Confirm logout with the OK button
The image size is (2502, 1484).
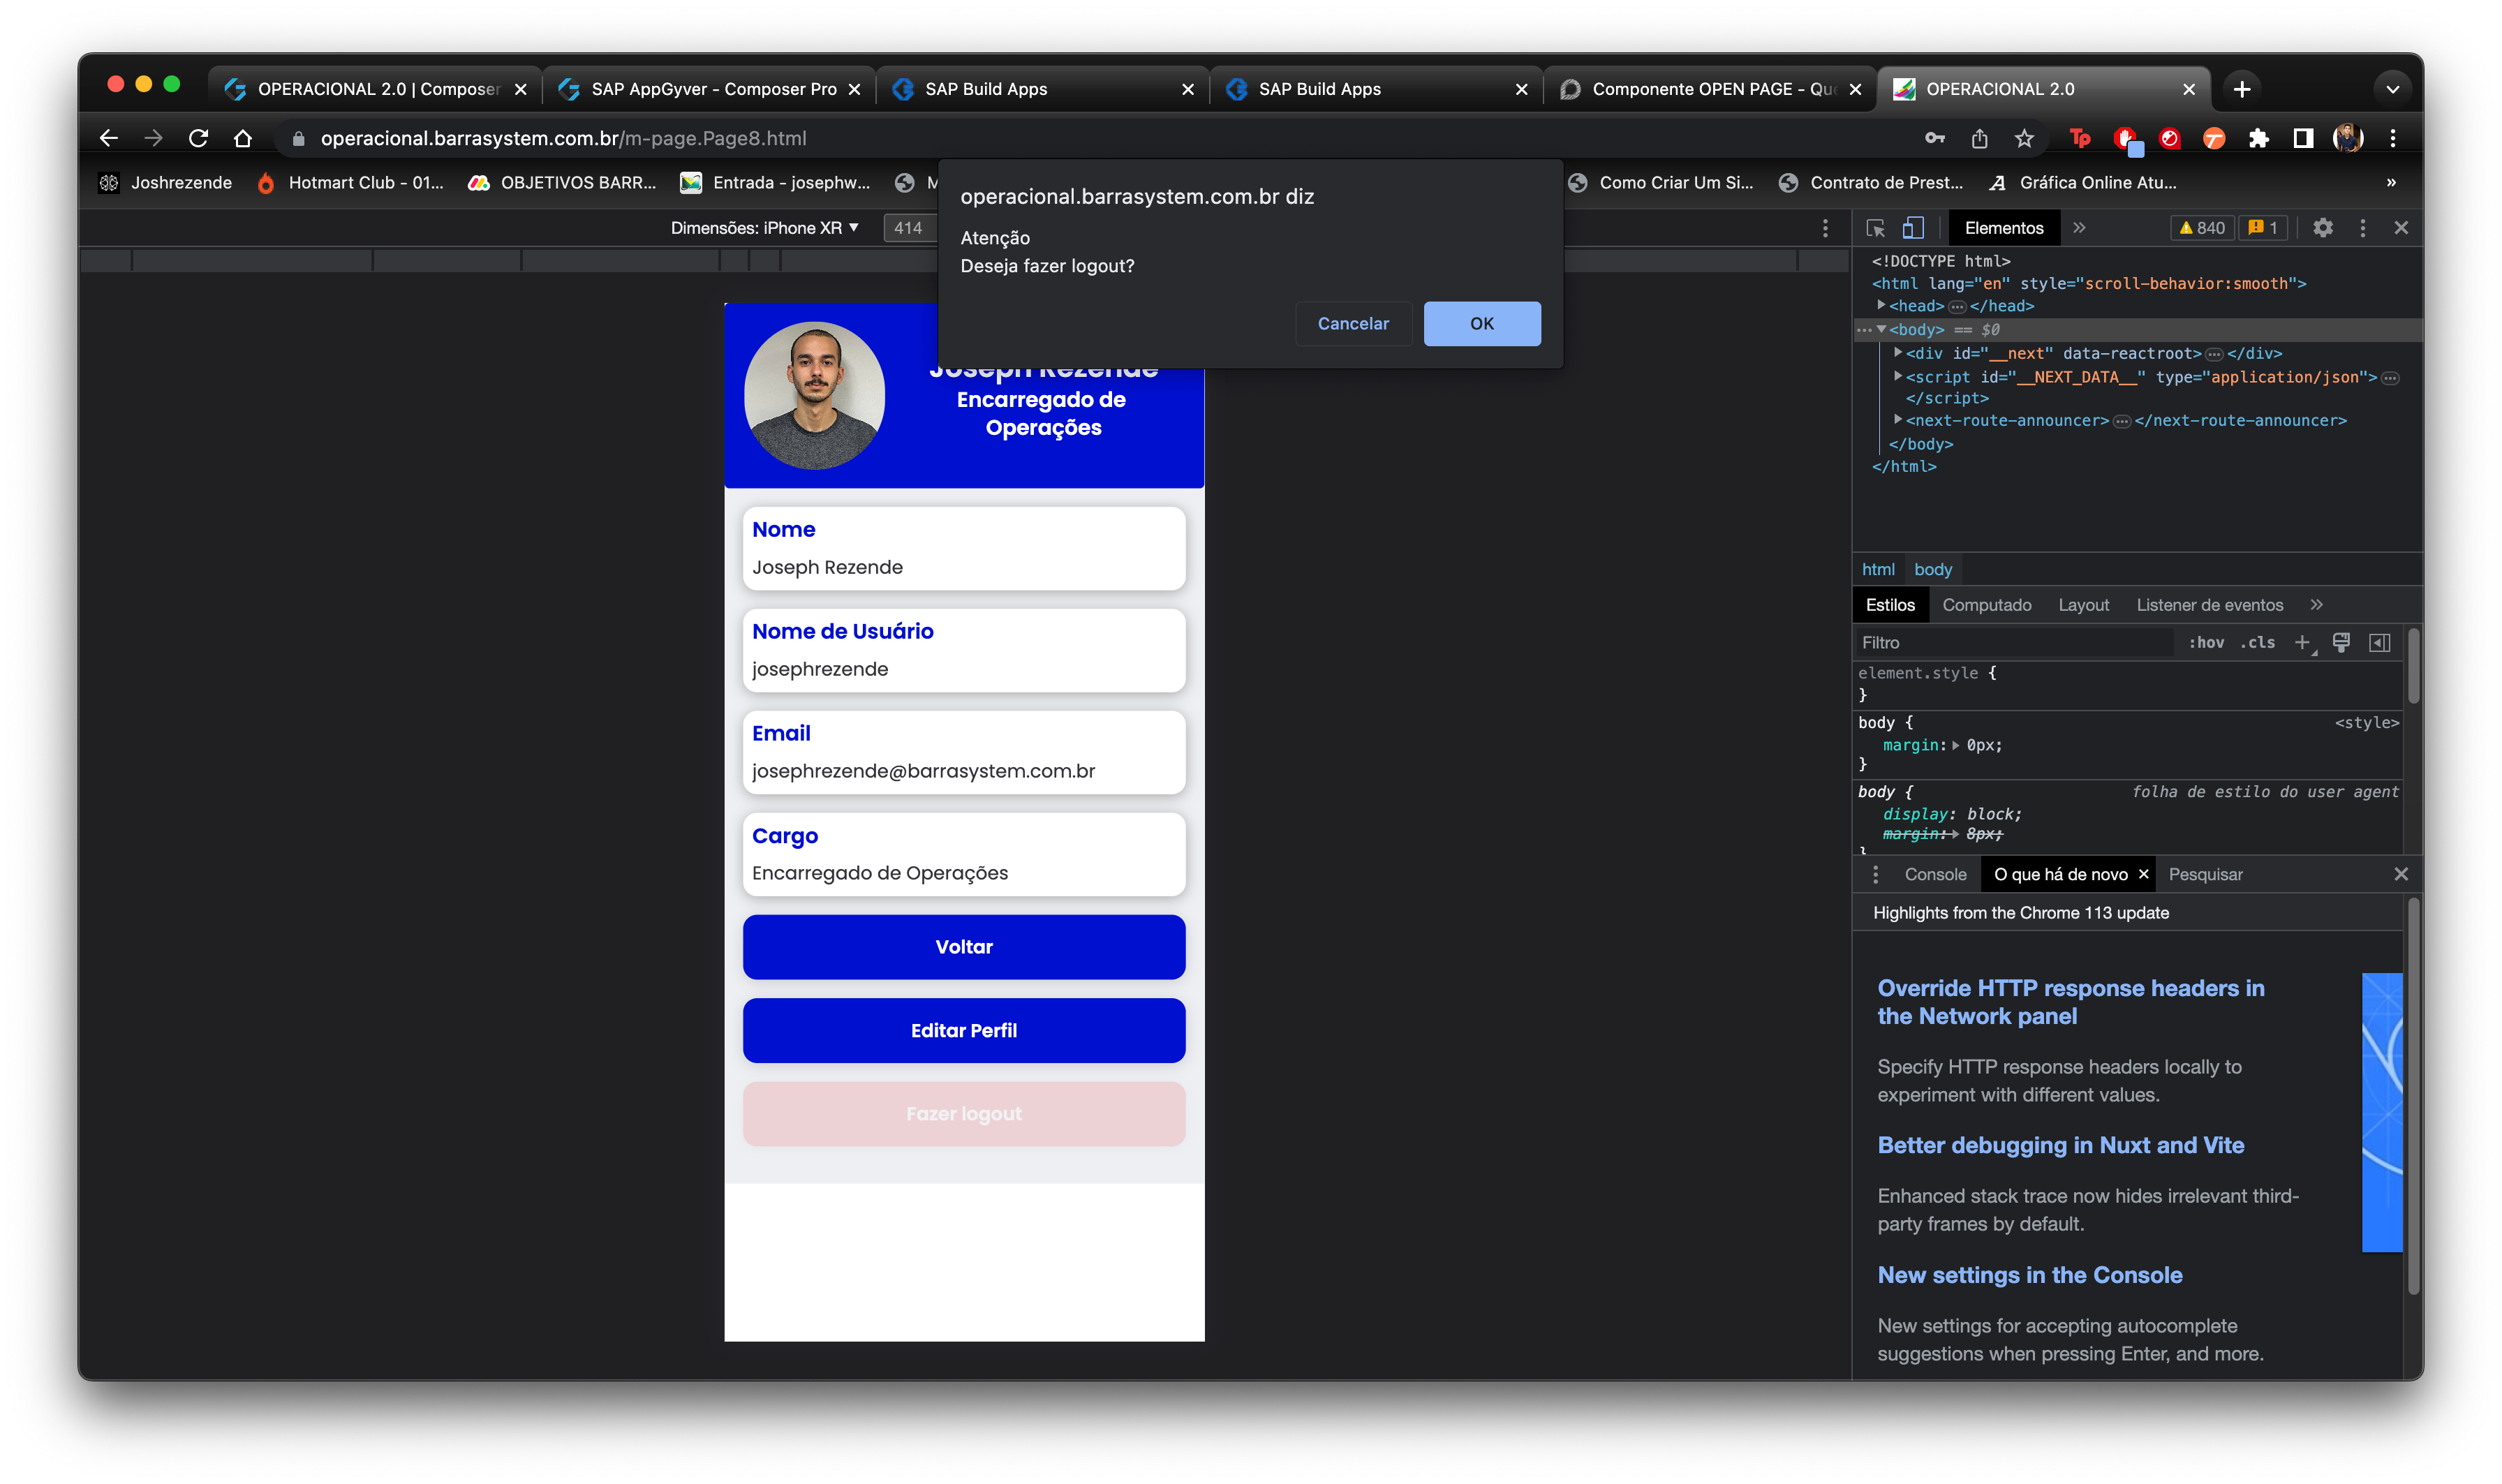click(x=1481, y=323)
